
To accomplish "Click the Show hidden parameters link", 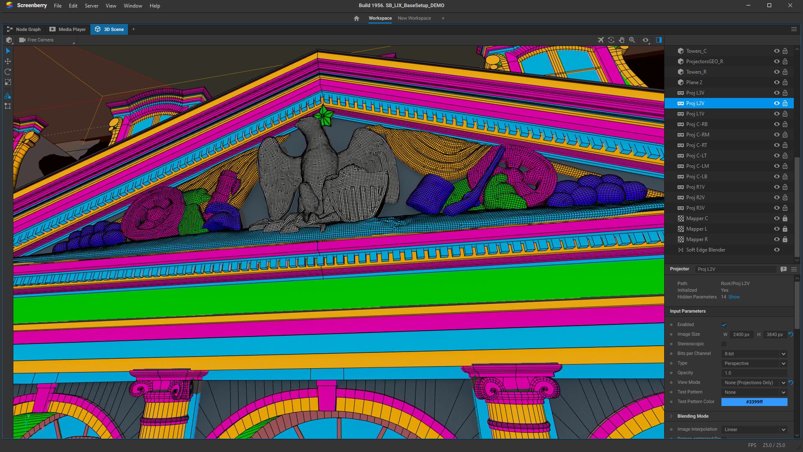I will [x=734, y=297].
